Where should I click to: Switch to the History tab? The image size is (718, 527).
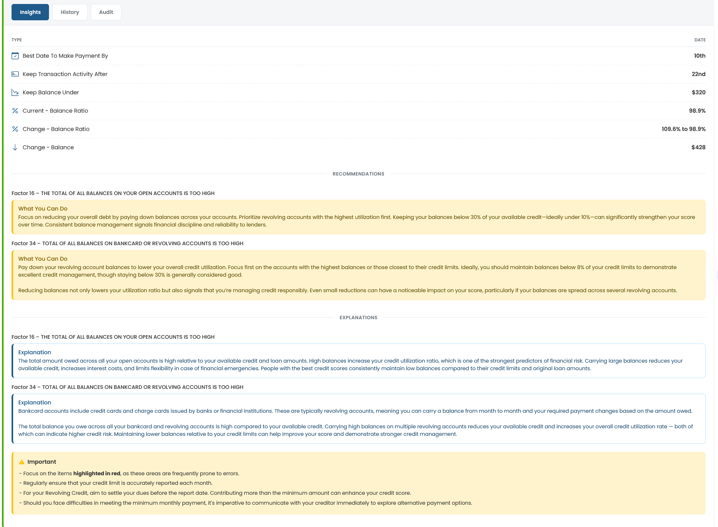[70, 12]
